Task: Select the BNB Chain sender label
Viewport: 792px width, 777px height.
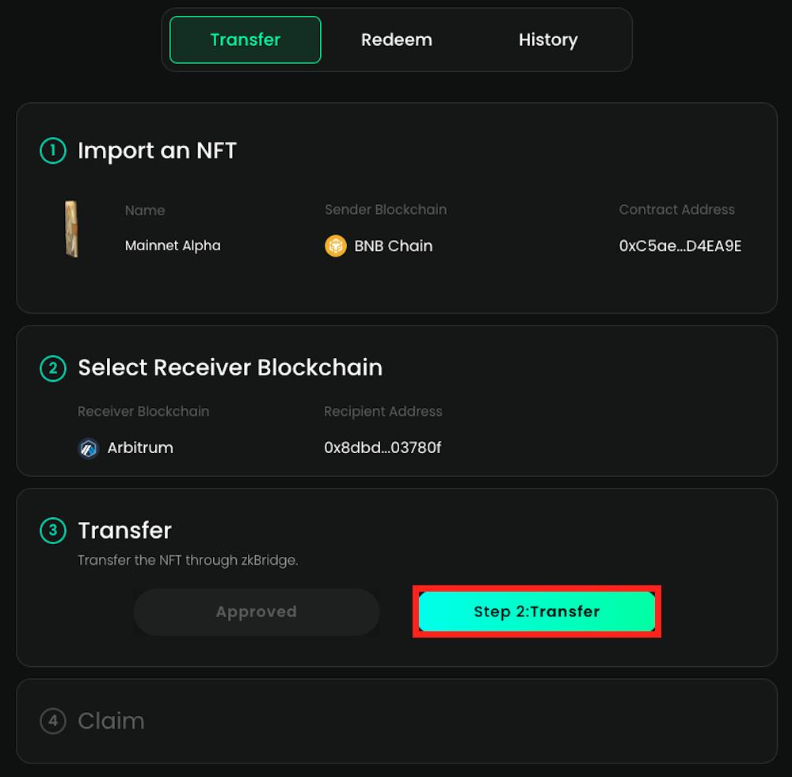Action: pyautogui.click(x=393, y=246)
